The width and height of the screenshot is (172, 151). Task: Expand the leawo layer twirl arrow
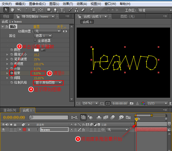tap(20, 130)
